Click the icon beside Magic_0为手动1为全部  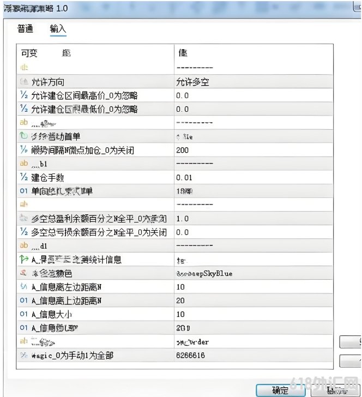pyautogui.click(x=24, y=355)
